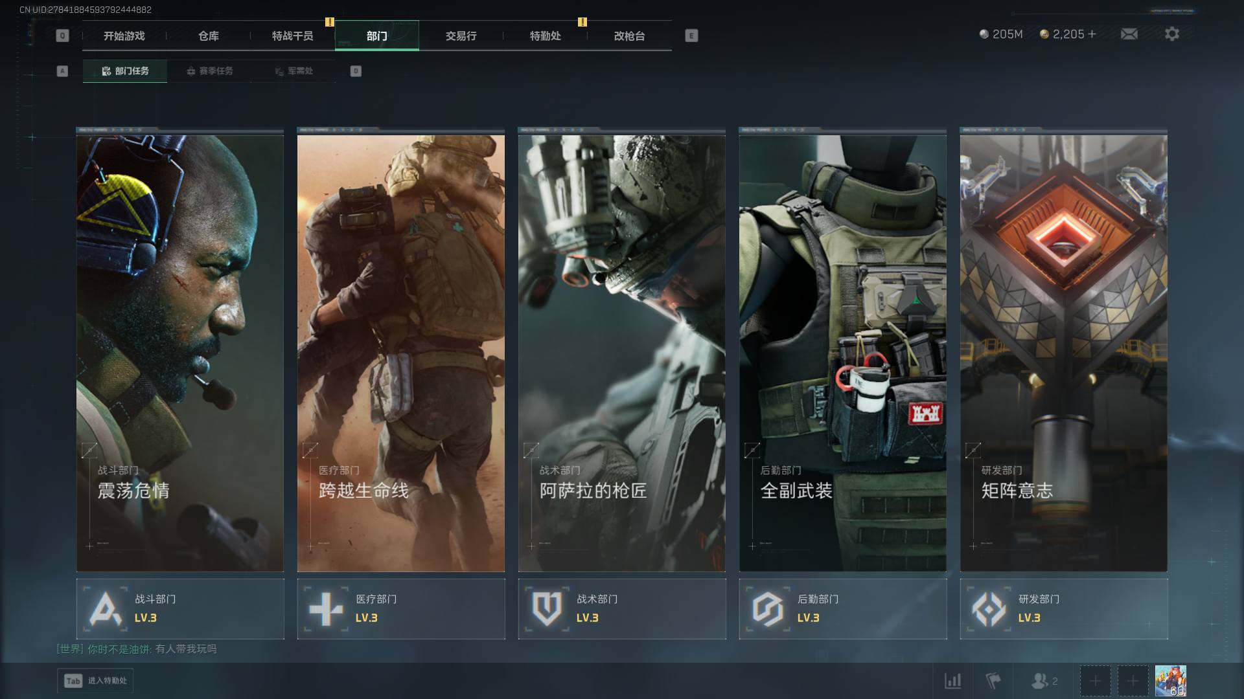The height and width of the screenshot is (699, 1244).
Task: Open 跨越生命线 medical department card
Action: [401, 353]
